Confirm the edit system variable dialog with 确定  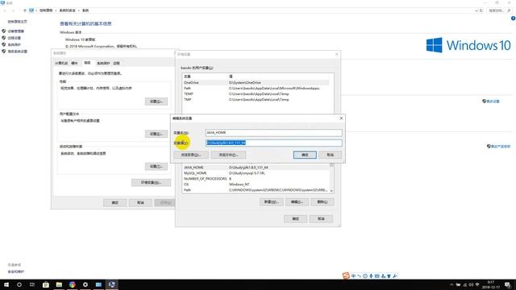(305, 155)
